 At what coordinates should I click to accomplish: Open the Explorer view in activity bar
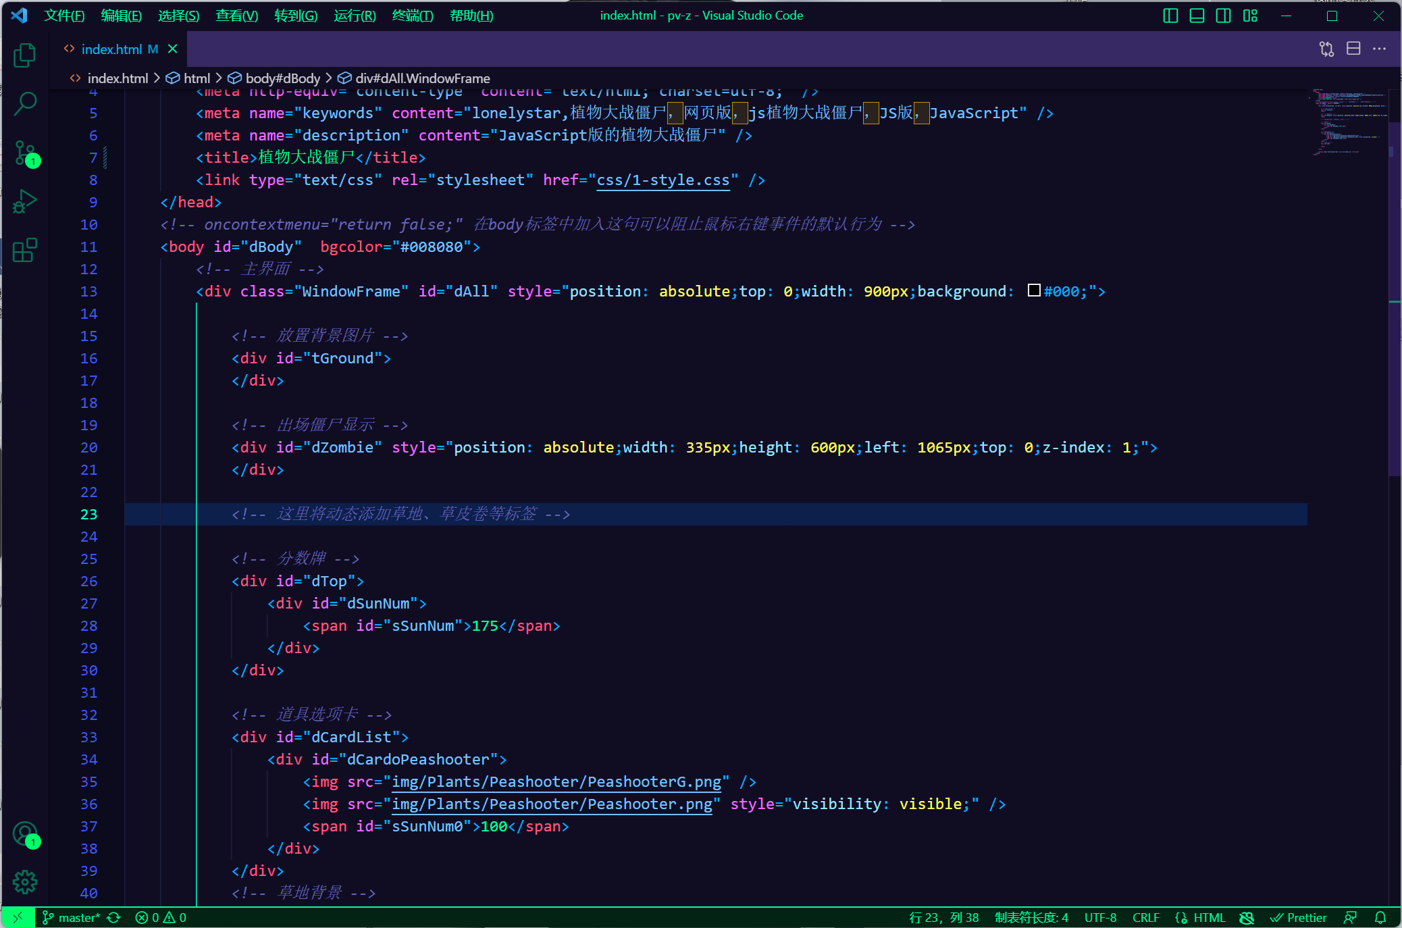pyautogui.click(x=25, y=55)
